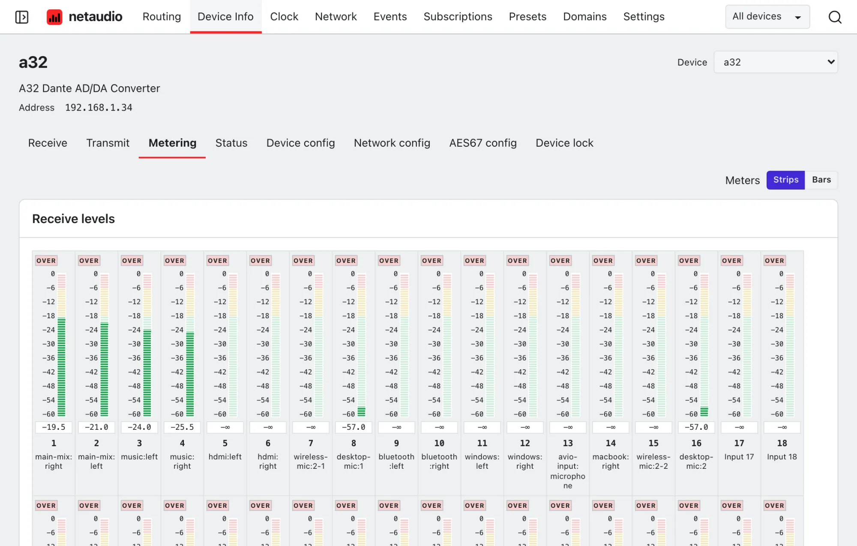
Task: Open the search magnifier icon
Action: (835, 17)
